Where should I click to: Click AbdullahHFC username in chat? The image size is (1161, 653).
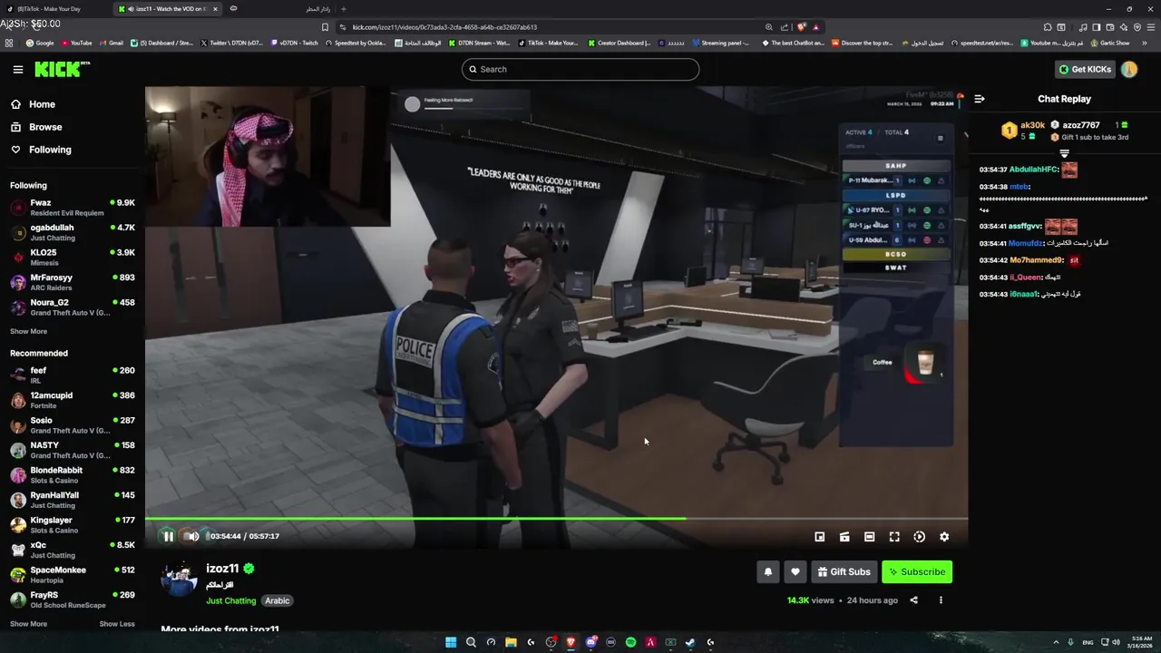pos(1033,170)
